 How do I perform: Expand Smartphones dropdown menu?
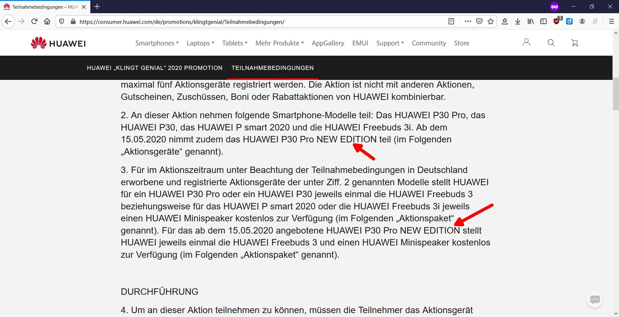(157, 43)
